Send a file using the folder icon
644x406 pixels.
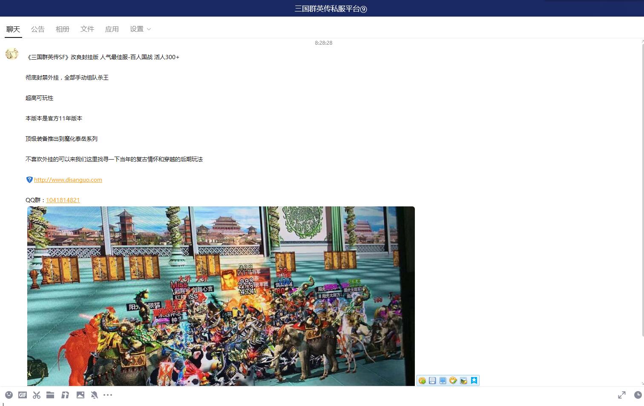pyautogui.click(x=50, y=395)
